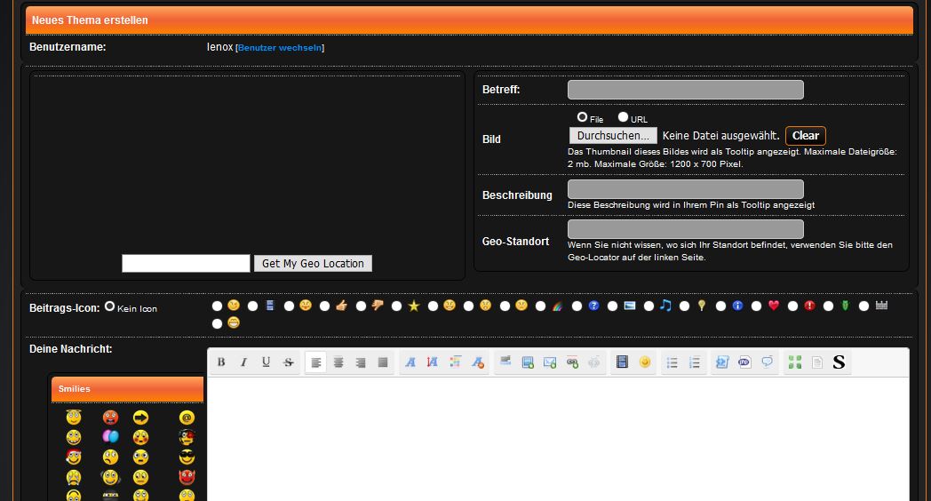The width and height of the screenshot is (931, 501).
Task: Open smiley picker in editor toolbar
Action: [645, 362]
